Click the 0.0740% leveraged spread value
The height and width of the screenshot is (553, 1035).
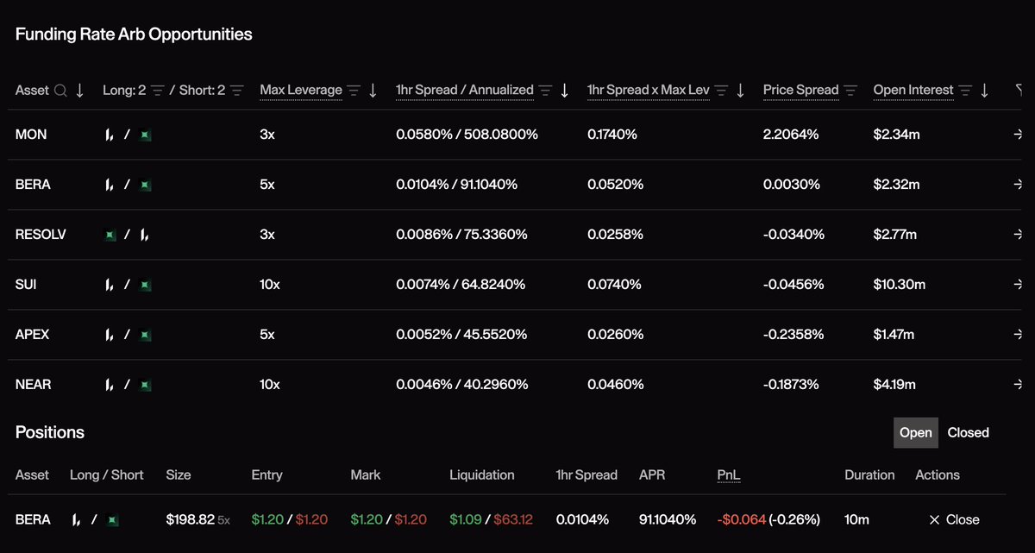click(614, 285)
